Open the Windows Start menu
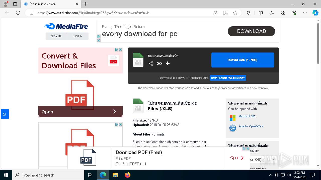This screenshot has width=321, height=180. click(6, 175)
